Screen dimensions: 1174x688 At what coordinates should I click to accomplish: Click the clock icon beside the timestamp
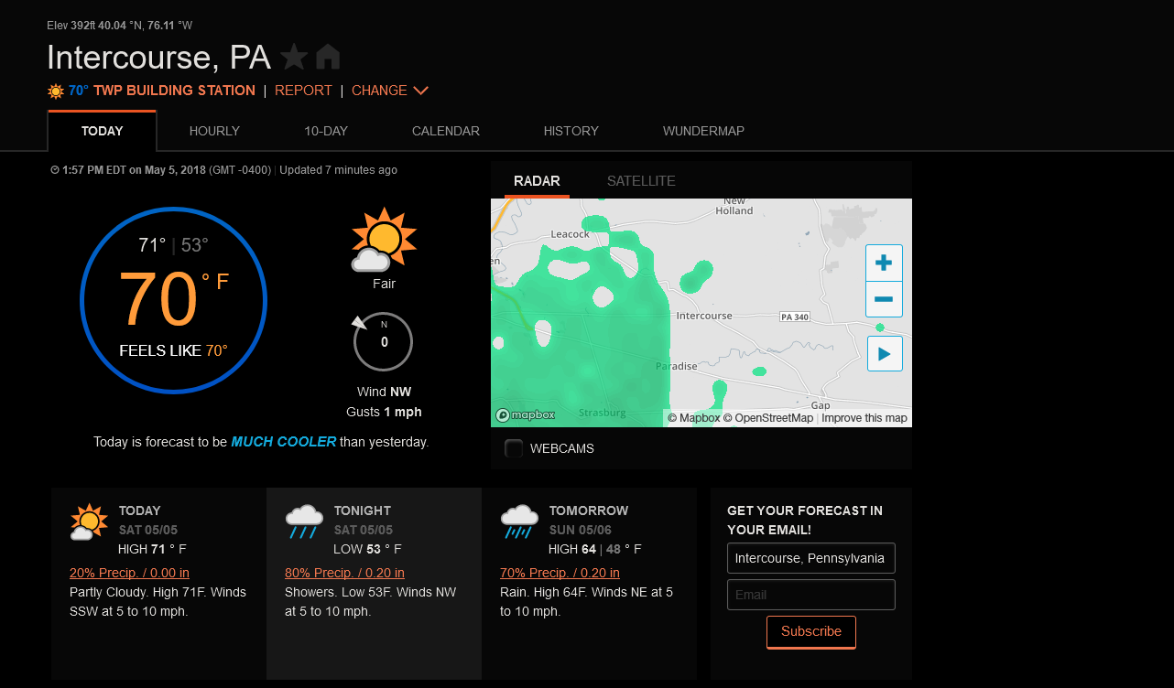pos(55,170)
